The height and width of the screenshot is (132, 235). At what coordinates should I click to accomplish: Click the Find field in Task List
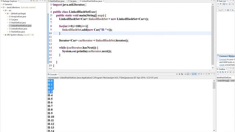pos(221,10)
